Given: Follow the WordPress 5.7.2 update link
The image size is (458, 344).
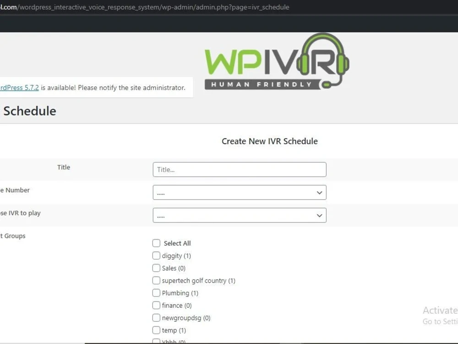Looking at the screenshot, I should [x=19, y=88].
